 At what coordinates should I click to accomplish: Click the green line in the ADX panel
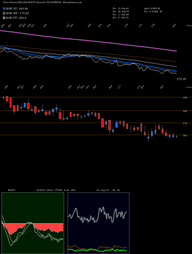[97, 250]
